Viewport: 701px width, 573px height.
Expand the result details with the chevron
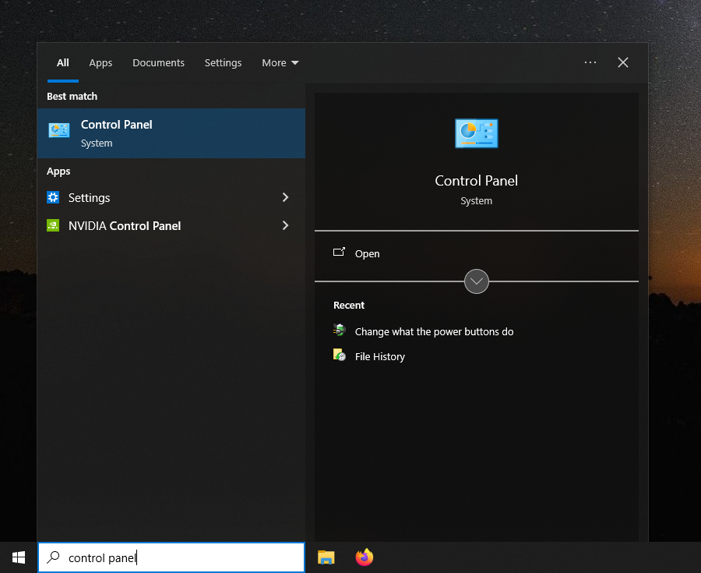(476, 281)
